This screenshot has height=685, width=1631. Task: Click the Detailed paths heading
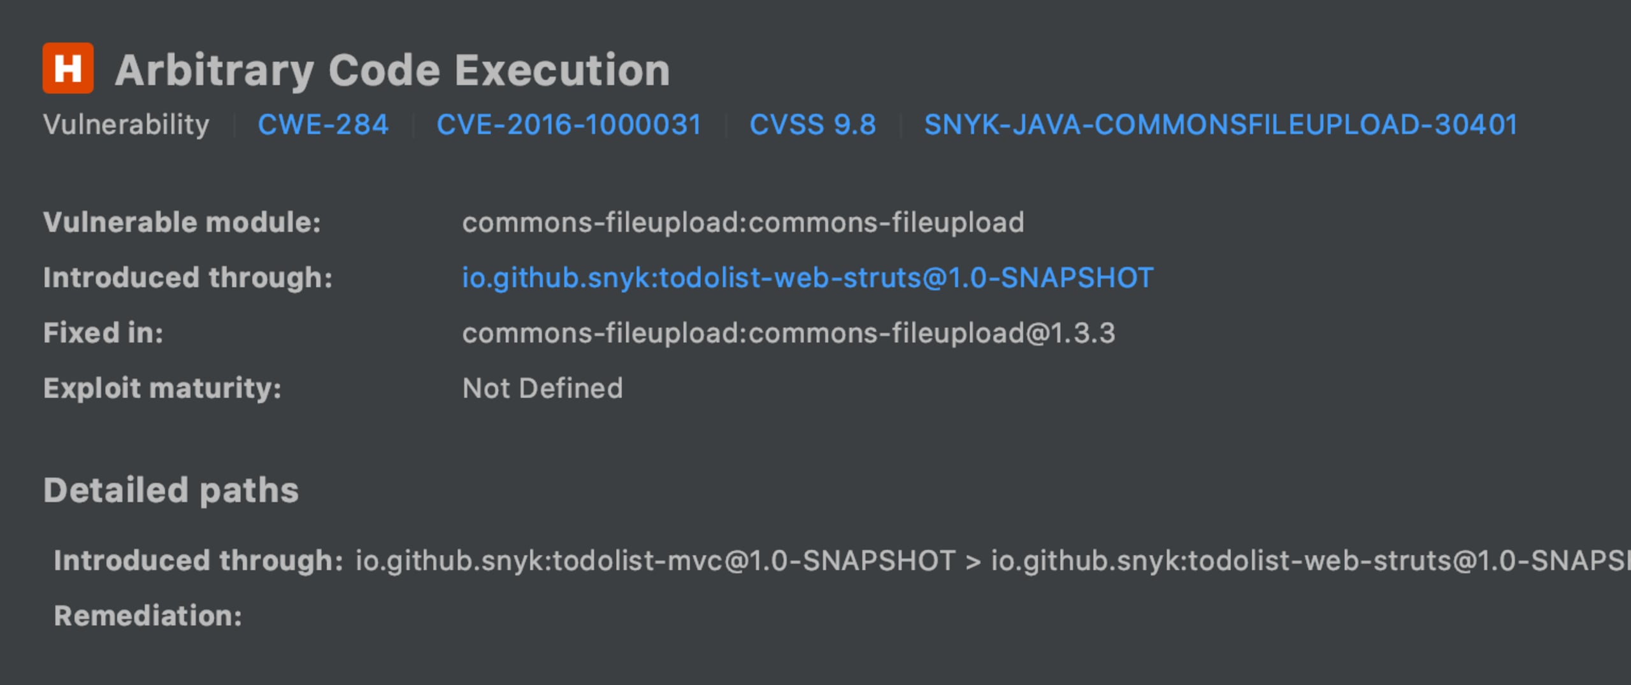[x=171, y=491]
